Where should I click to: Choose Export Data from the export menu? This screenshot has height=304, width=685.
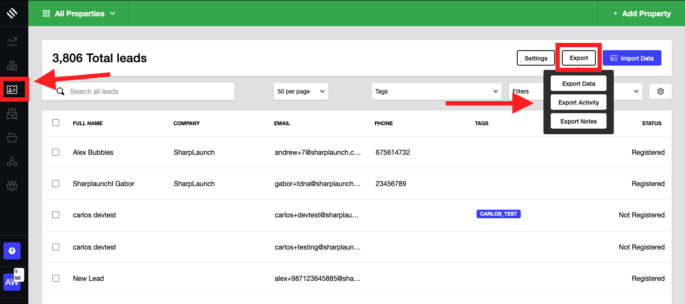[x=578, y=84]
